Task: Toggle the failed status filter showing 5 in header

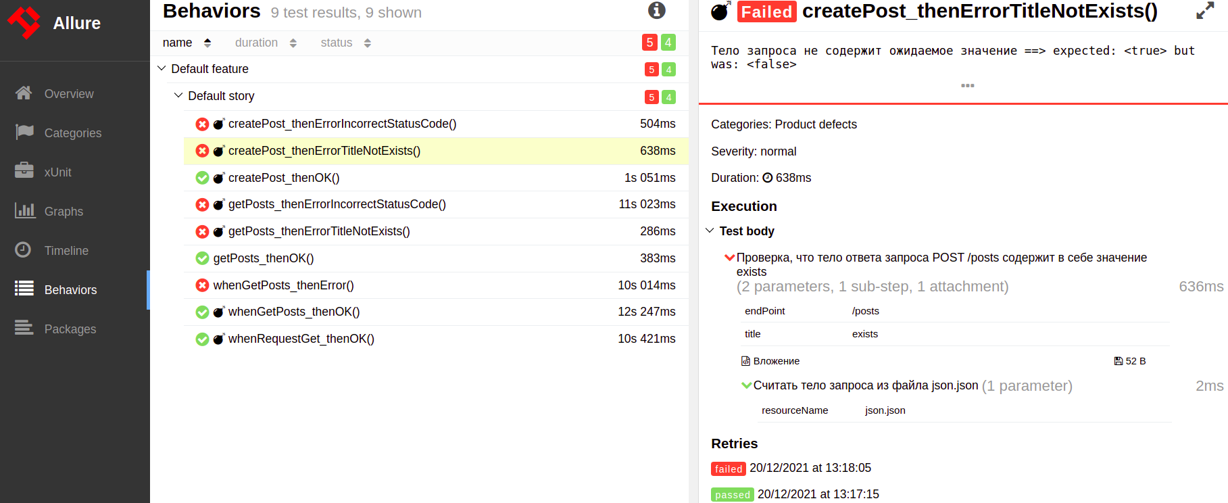Action: pyautogui.click(x=649, y=43)
